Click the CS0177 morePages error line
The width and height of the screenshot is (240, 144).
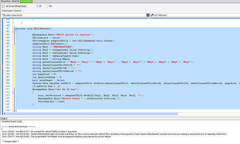56,137
